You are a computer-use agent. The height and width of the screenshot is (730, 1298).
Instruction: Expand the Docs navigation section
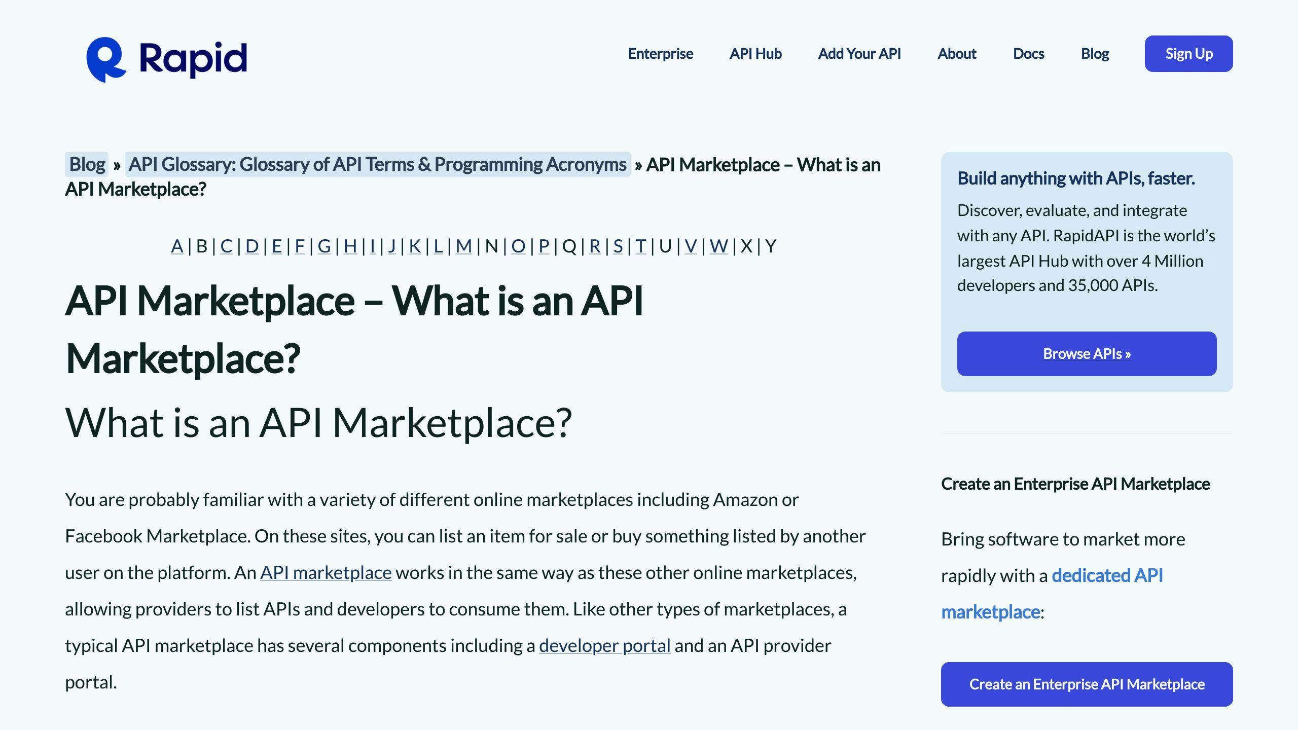(1029, 53)
